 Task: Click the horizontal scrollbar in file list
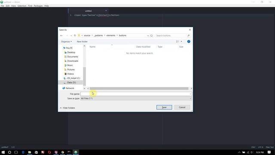139,88
